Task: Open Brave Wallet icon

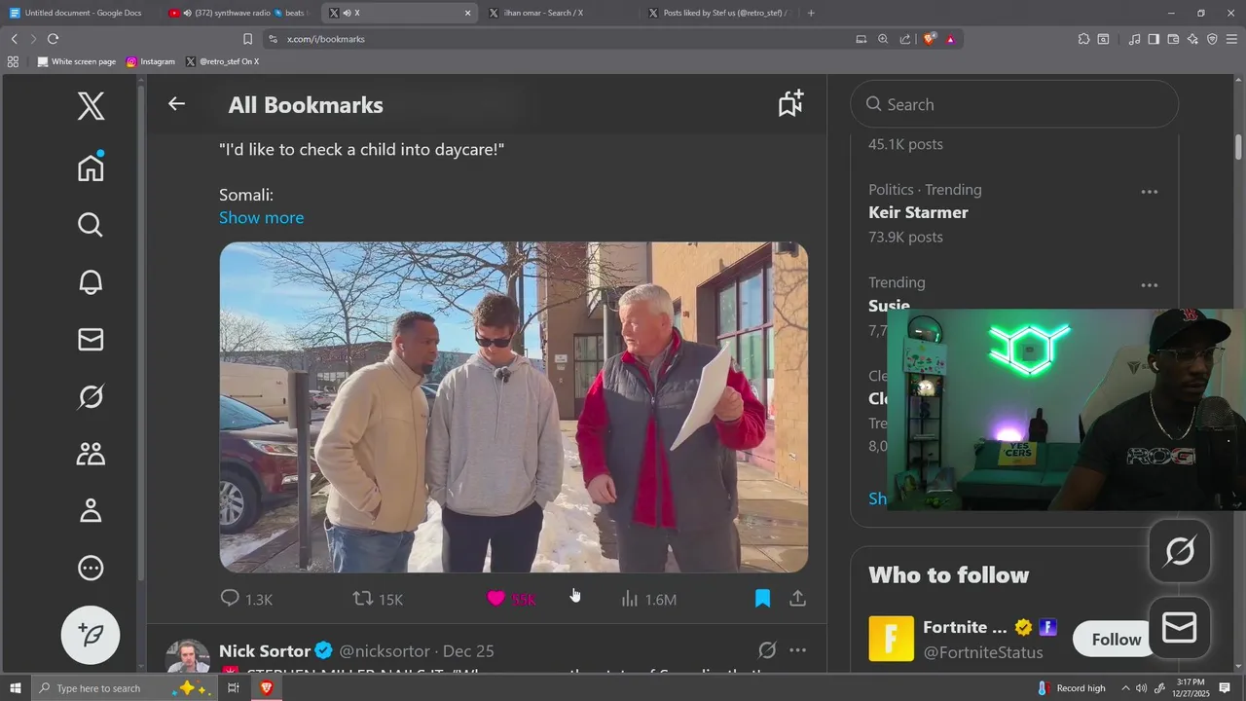Action: tap(1173, 39)
